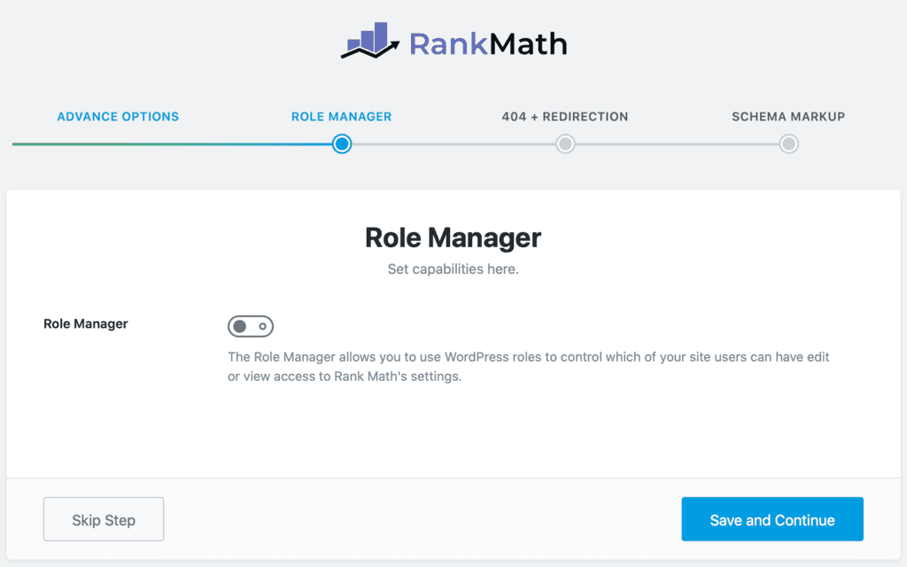This screenshot has height=567, width=907.
Task: Switch to the Schema Markup step
Action: (788, 116)
